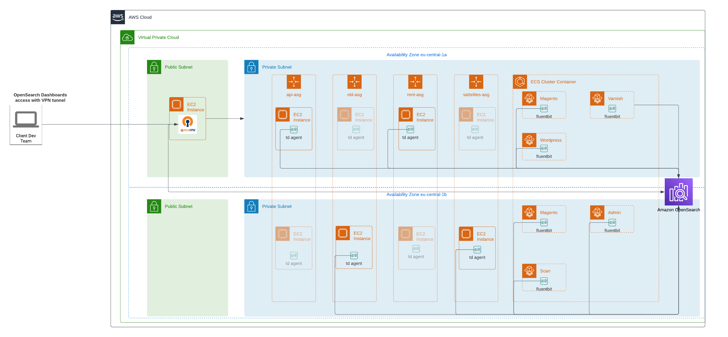Click the fluentbit icon under Wordpress
Screen dimensions: 728x337
pyautogui.click(x=544, y=148)
